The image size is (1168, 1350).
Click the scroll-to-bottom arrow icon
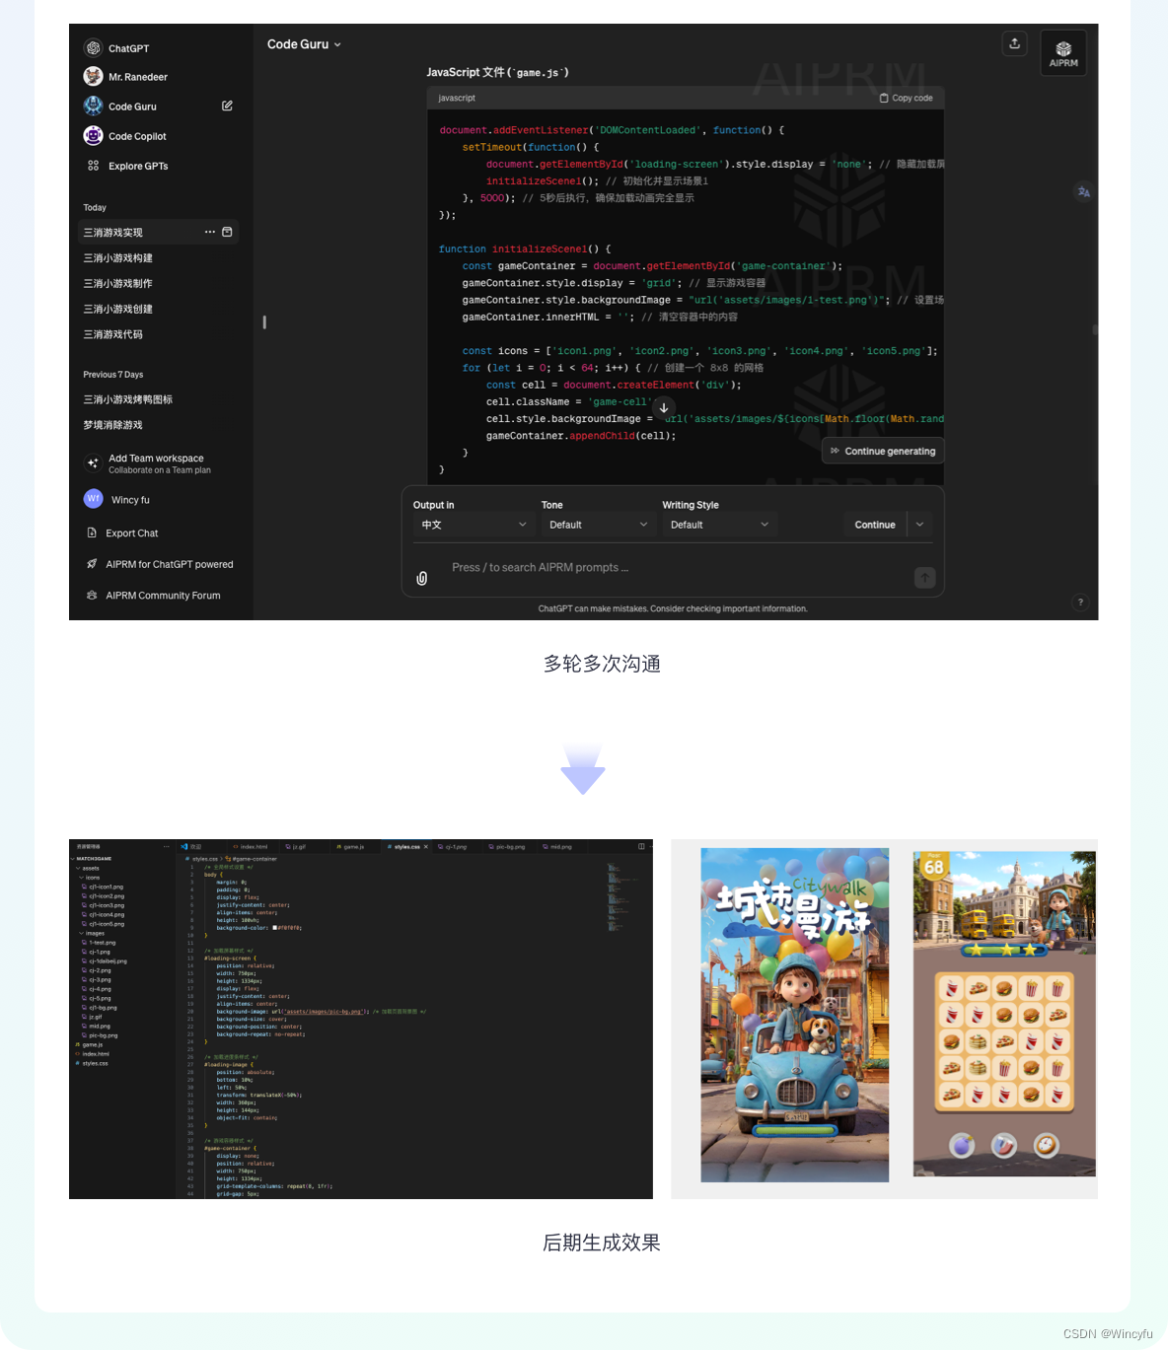tap(664, 408)
